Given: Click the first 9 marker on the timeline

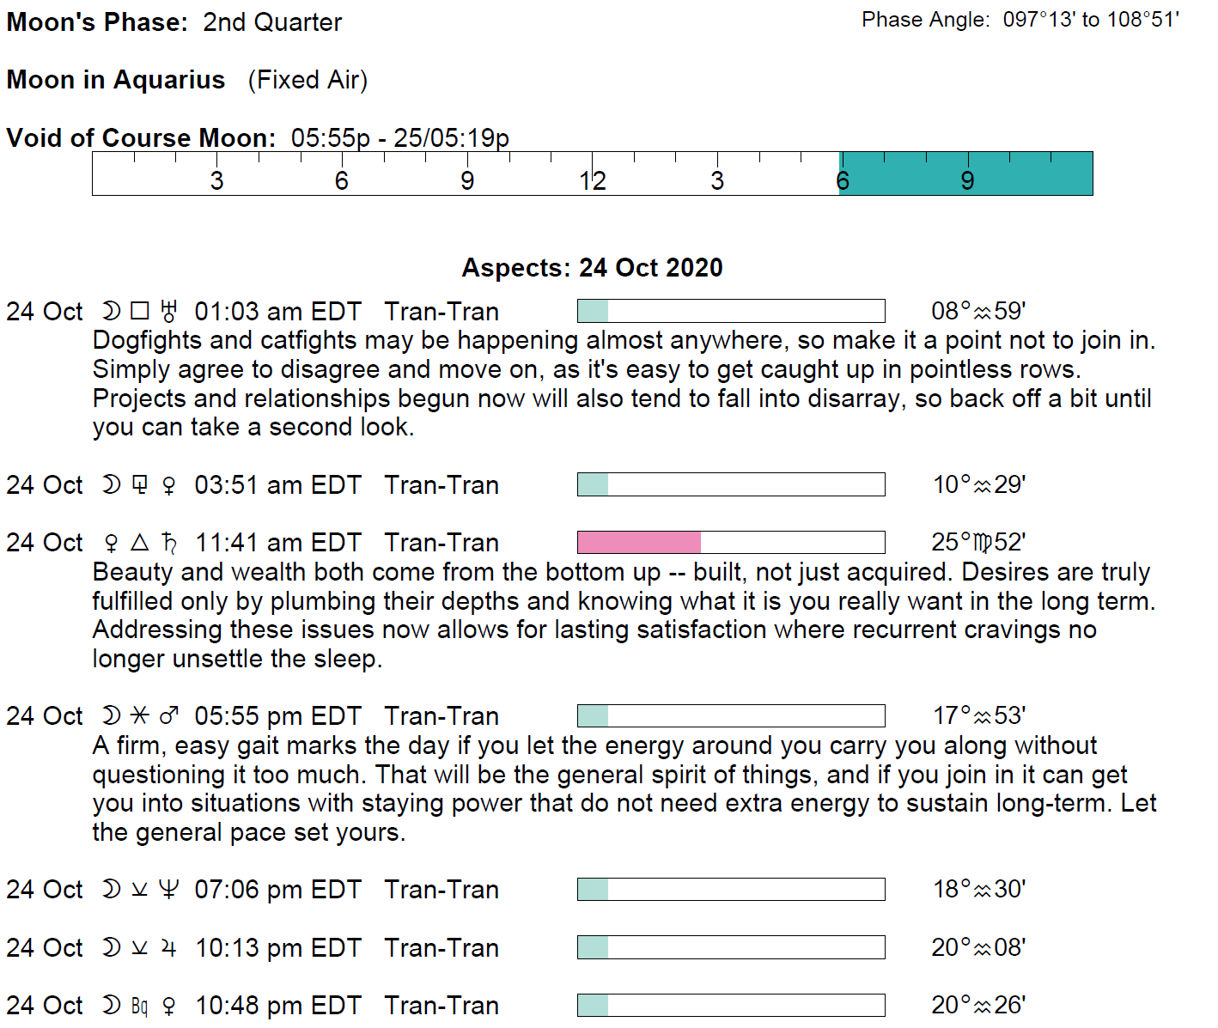Looking at the screenshot, I should (467, 180).
